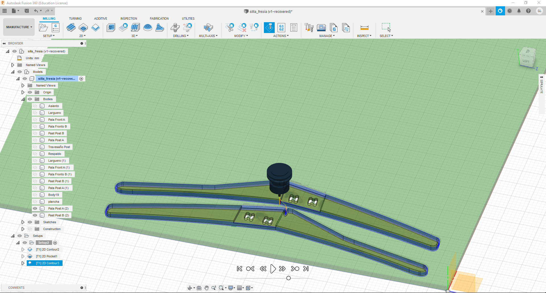This screenshot has width=546, height=293.
Task: Toggle visibility of Asiento body
Action: tap(35, 106)
